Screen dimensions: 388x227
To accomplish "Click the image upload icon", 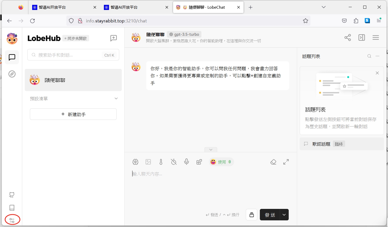I will click(x=148, y=162).
